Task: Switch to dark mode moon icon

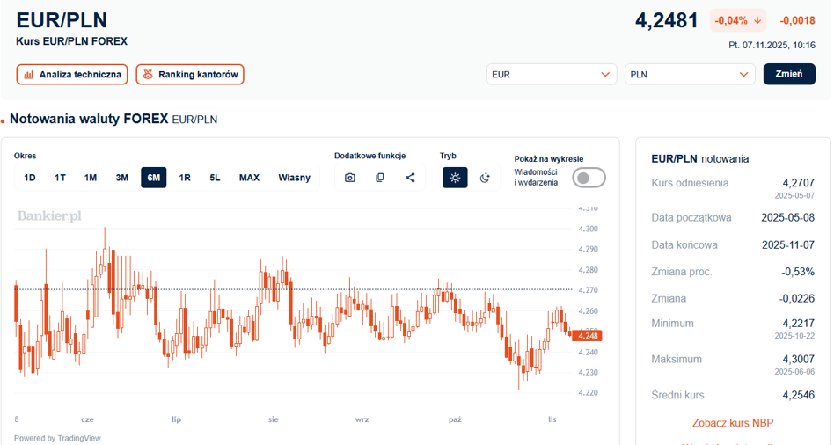Action: [x=485, y=178]
